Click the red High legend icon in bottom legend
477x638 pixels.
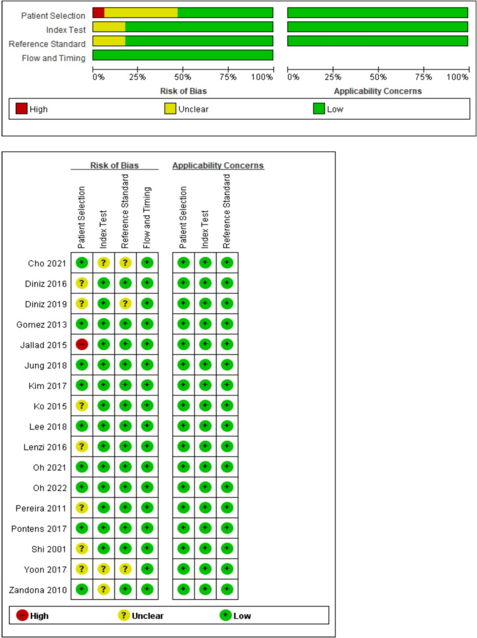tap(22, 615)
